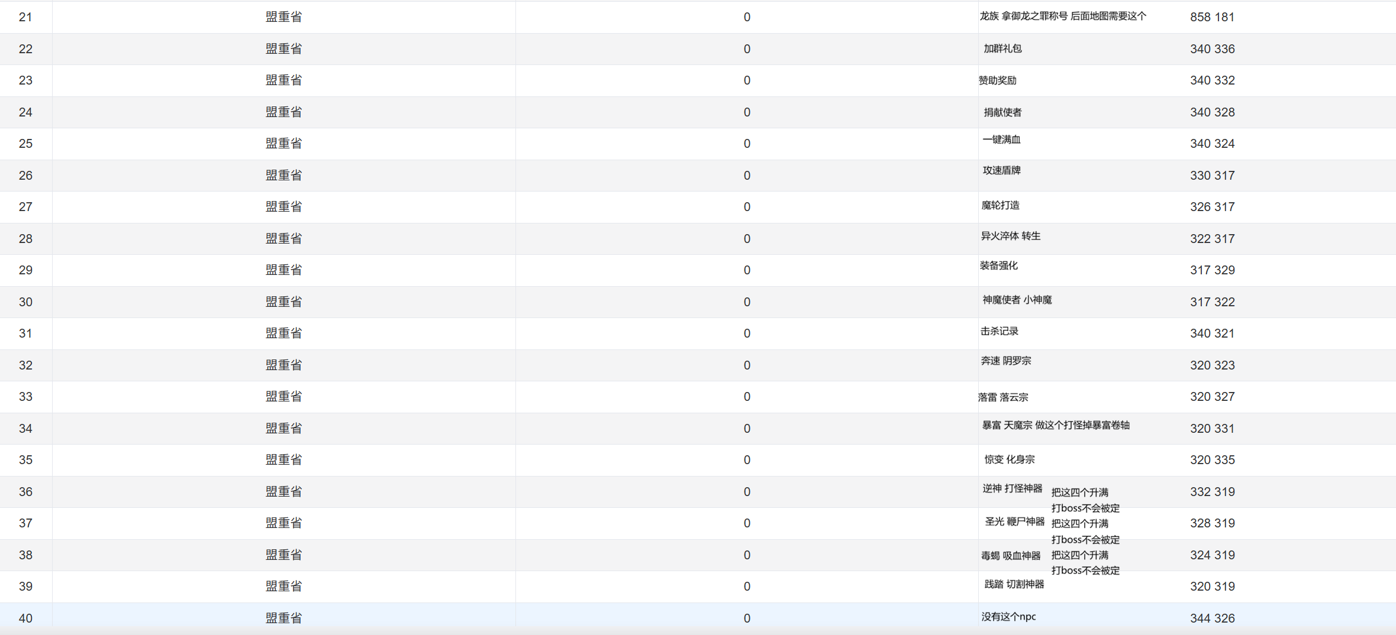
Task: Select the 320 335 coordinates cell
Action: [1212, 460]
